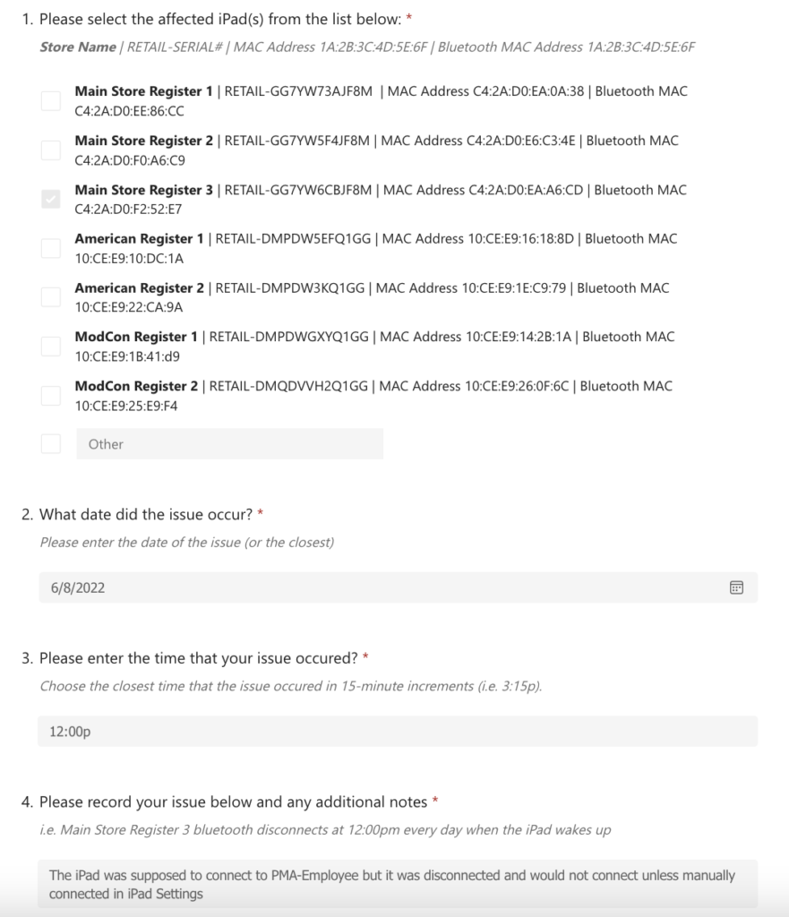Click the American Register 2 label text
Screen dimensions: 789x917
[x=139, y=288]
